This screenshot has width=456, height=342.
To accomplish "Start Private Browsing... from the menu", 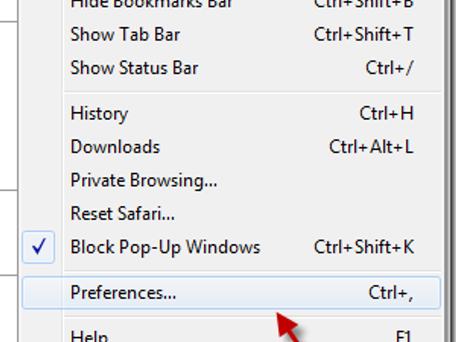I will pyautogui.click(x=143, y=180).
